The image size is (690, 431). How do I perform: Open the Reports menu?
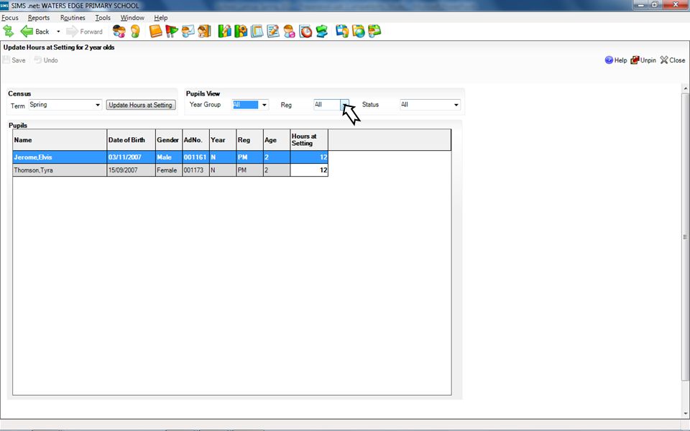coord(39,17)
